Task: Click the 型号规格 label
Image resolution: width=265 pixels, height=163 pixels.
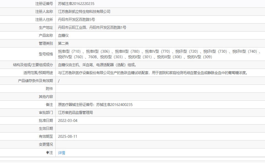Action: pyautogui.click(x=46, y=54)
